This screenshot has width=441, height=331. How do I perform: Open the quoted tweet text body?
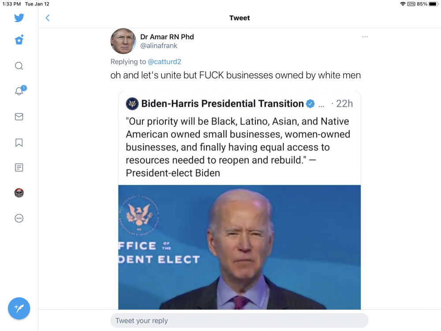pyautogui.click(x=238, y=147)
